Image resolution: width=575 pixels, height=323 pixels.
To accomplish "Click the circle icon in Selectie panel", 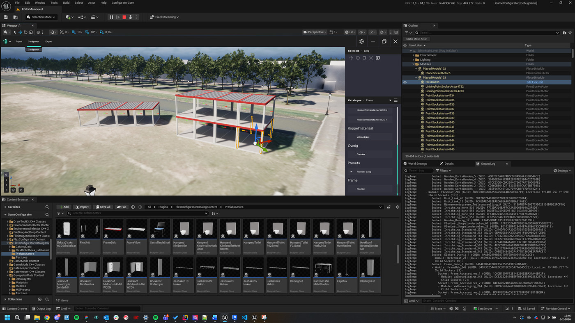I will (x=358, y=58).
